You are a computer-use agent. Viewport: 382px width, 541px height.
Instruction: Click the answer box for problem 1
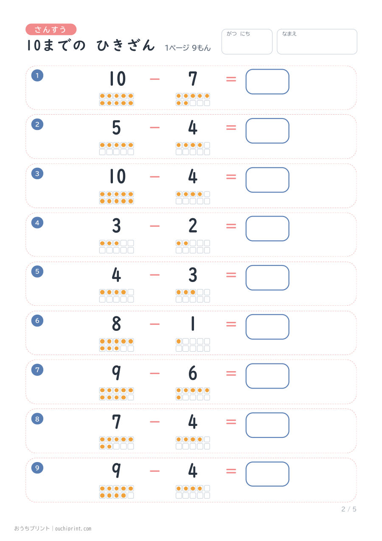267,82
